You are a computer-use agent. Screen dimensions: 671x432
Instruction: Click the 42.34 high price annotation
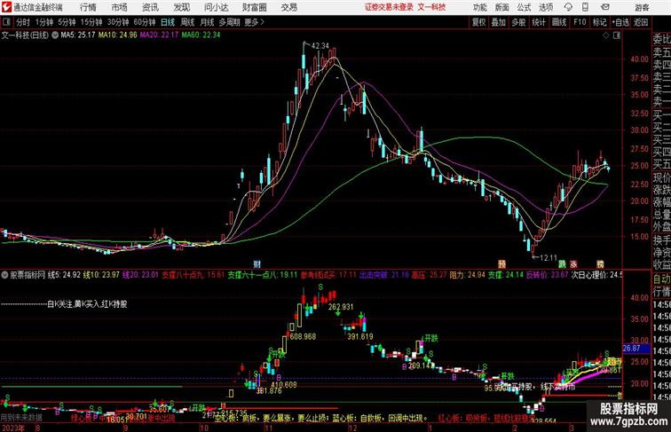click(320, 46)
